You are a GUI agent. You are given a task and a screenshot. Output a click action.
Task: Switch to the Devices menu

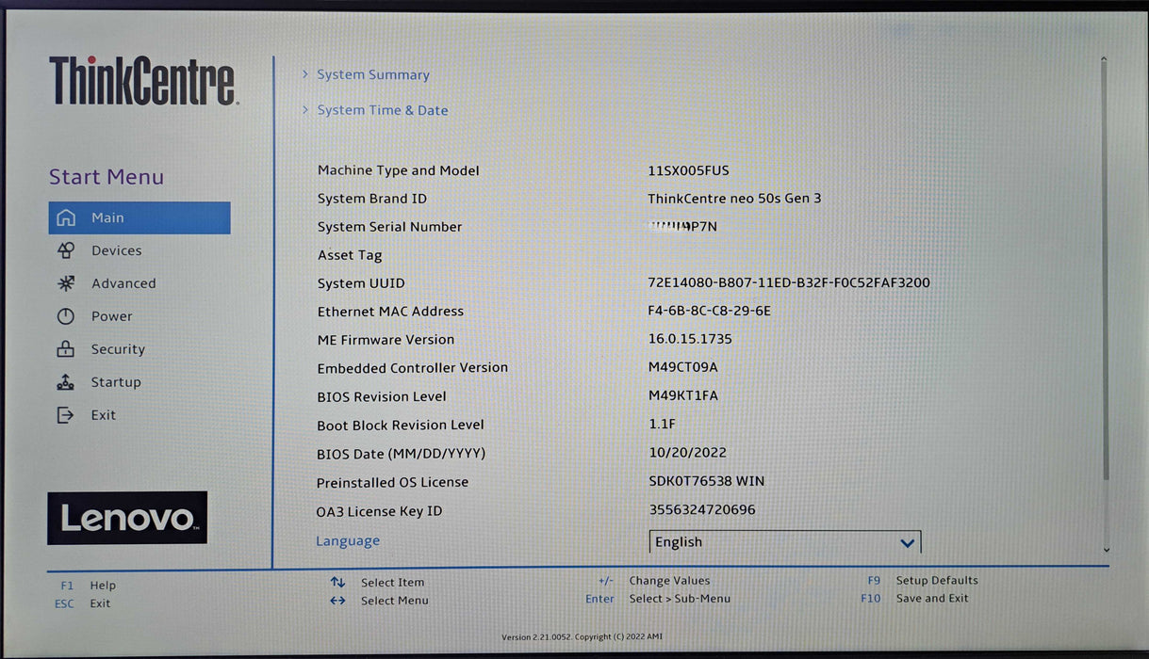[117, 250]
